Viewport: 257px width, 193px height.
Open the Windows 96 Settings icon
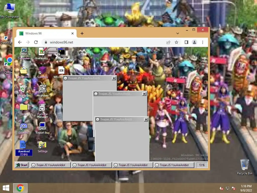(42, 147)
